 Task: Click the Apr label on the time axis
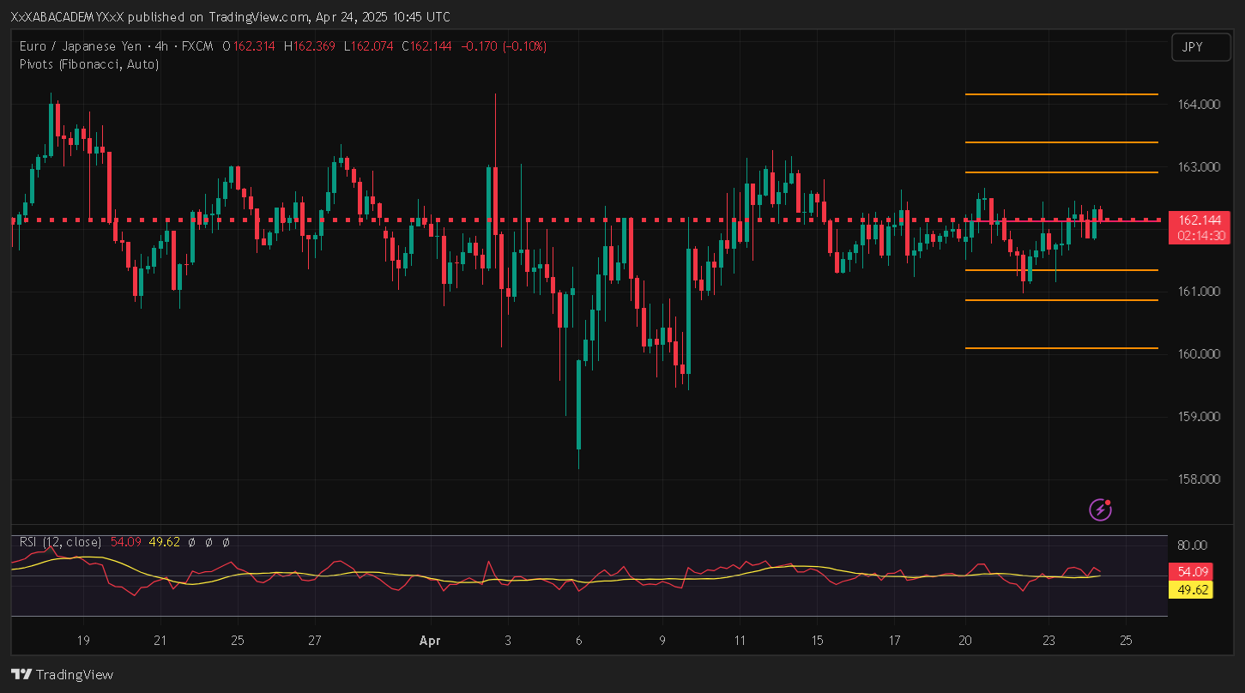(x=430, y=641)
